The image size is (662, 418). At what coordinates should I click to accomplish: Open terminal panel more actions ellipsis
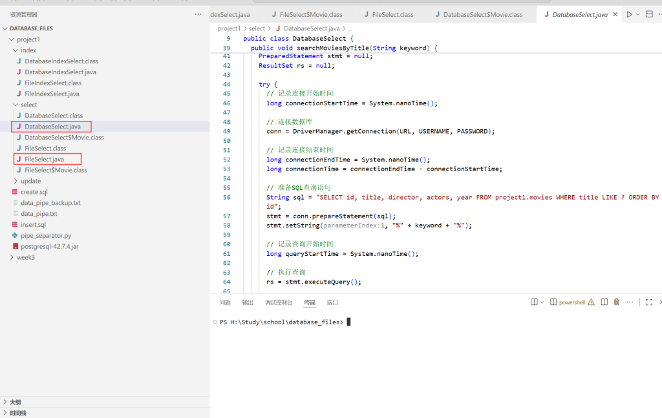pyautogui.click(x=630, y=302)
